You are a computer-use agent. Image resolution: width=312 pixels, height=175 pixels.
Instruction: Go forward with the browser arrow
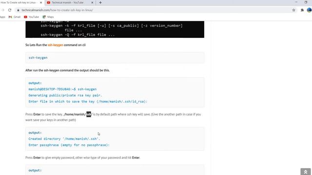[2, 10]
